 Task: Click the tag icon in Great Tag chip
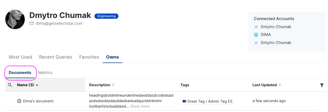click(184, 101)
